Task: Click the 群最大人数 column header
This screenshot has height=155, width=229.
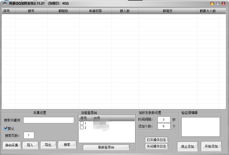Action: pos(208,11)
